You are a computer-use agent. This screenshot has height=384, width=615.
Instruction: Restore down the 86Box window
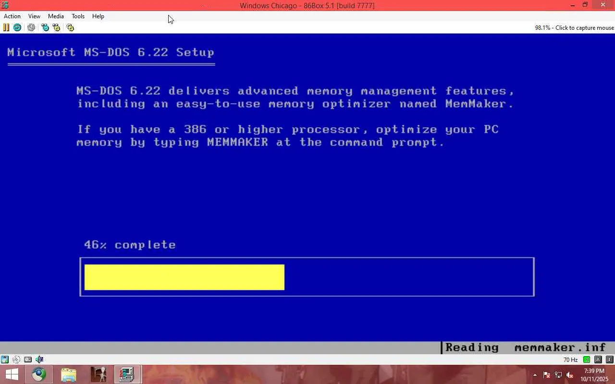[585, 5]
